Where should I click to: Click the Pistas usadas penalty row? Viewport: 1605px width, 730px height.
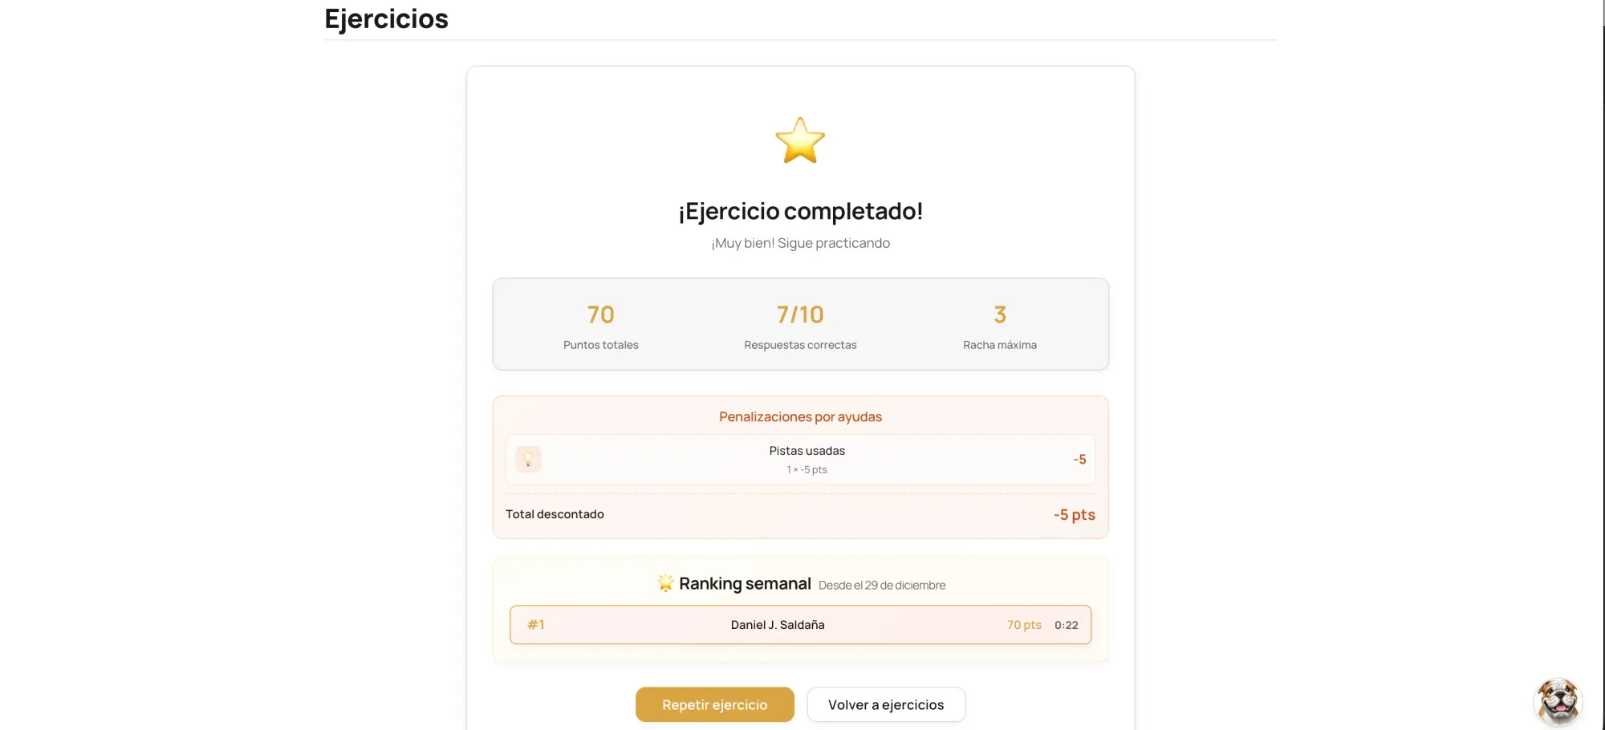coord(807,459)
